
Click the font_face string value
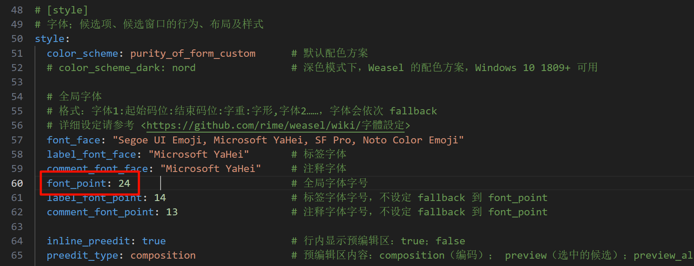click(x=288, y=140)
